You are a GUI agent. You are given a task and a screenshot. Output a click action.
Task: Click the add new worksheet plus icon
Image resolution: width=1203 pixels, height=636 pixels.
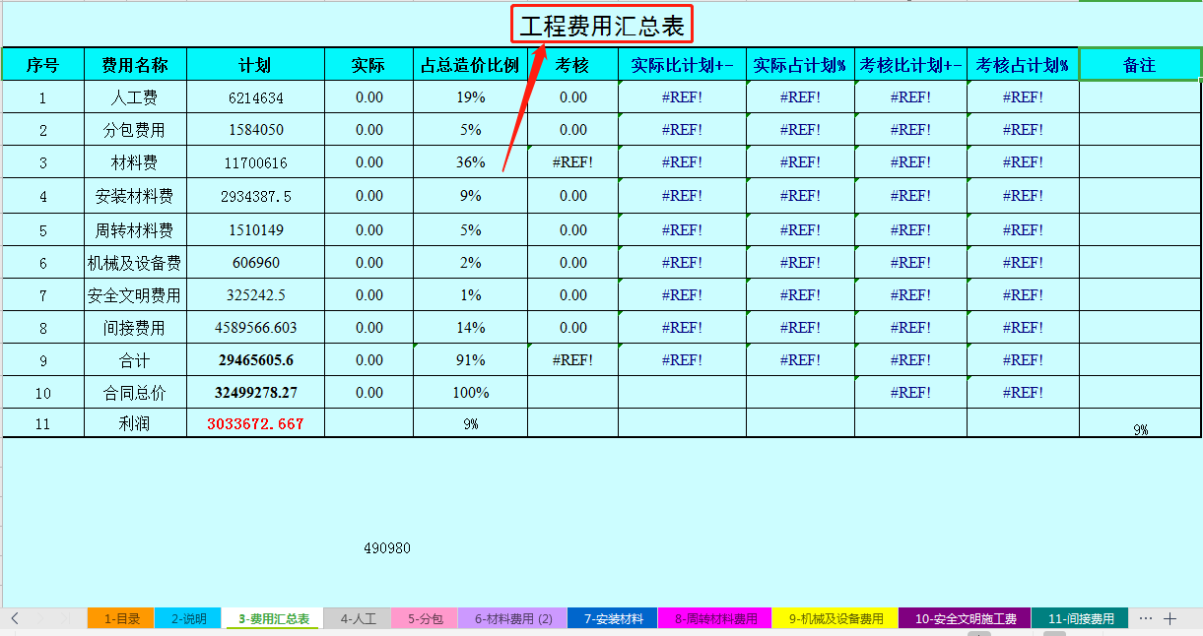1170,618
